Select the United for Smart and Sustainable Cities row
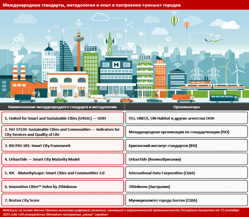The image size is (249, 217). [x=62, y=118]
